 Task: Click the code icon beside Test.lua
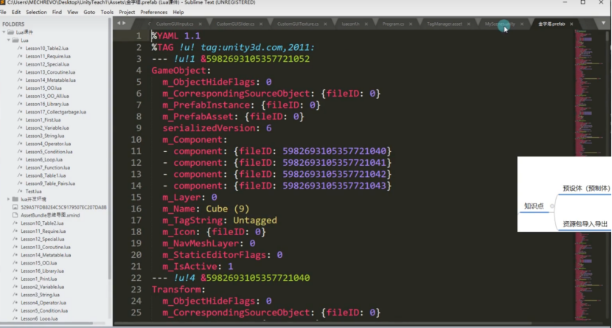20,192
